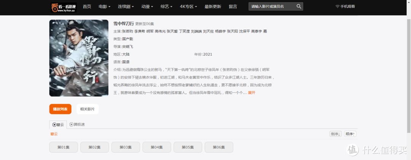Click the 雪中悍刀行 poster thumbnail
The width and height of the screenshot is (411, 160).
tap(79, 58)
